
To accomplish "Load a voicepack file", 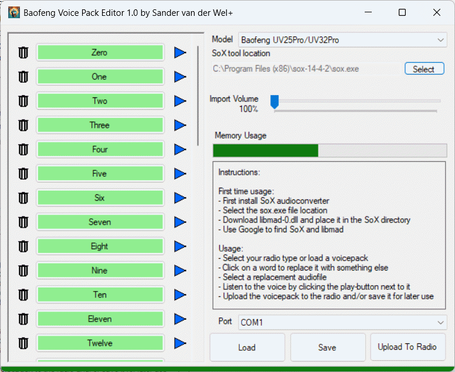I will point(247,347).
